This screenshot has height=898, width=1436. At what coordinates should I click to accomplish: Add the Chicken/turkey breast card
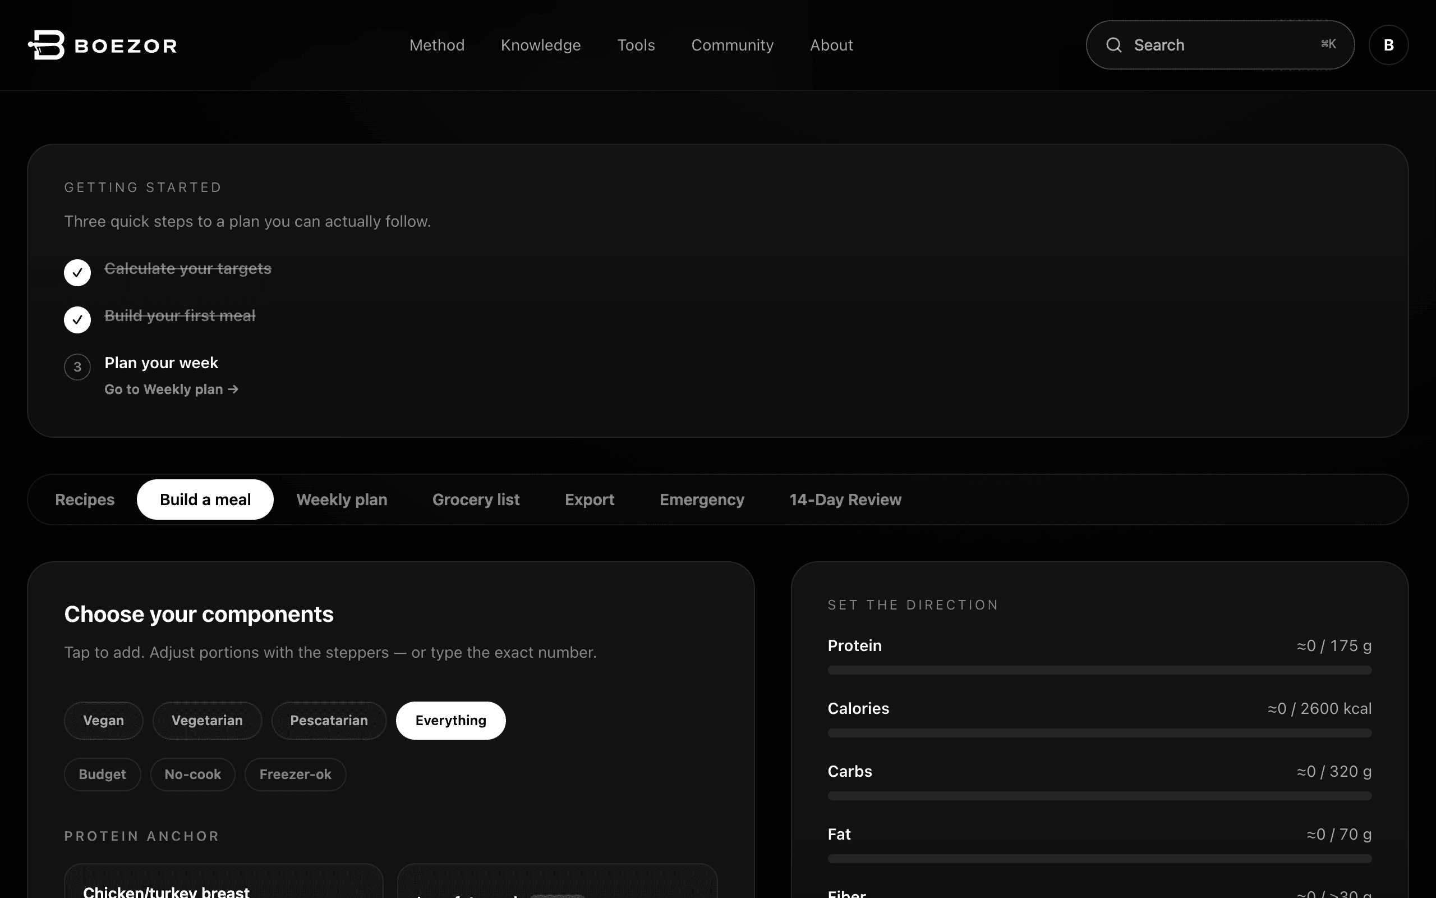[224, 881]
